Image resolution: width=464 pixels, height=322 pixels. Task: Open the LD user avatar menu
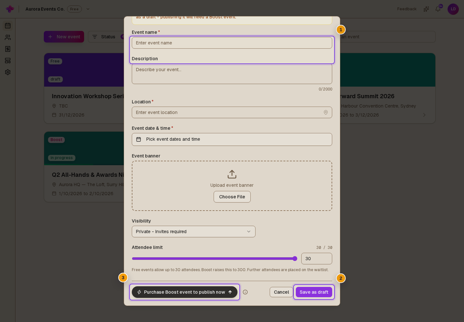pos(453,9)
